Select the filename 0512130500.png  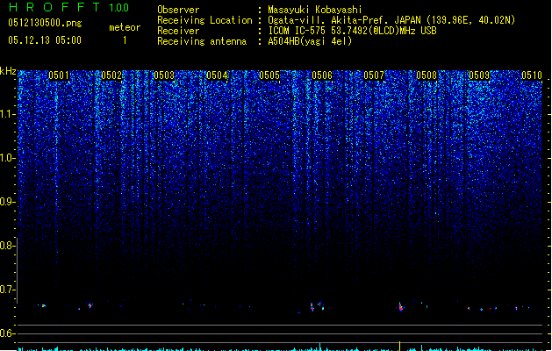45,23
